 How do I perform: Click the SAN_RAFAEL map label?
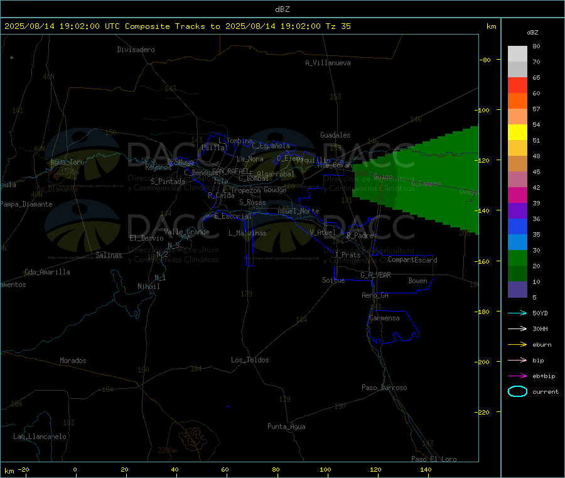tap(230, 171)
